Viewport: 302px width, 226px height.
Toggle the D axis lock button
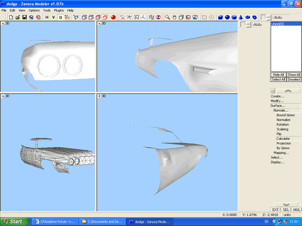tap(60, 17)
